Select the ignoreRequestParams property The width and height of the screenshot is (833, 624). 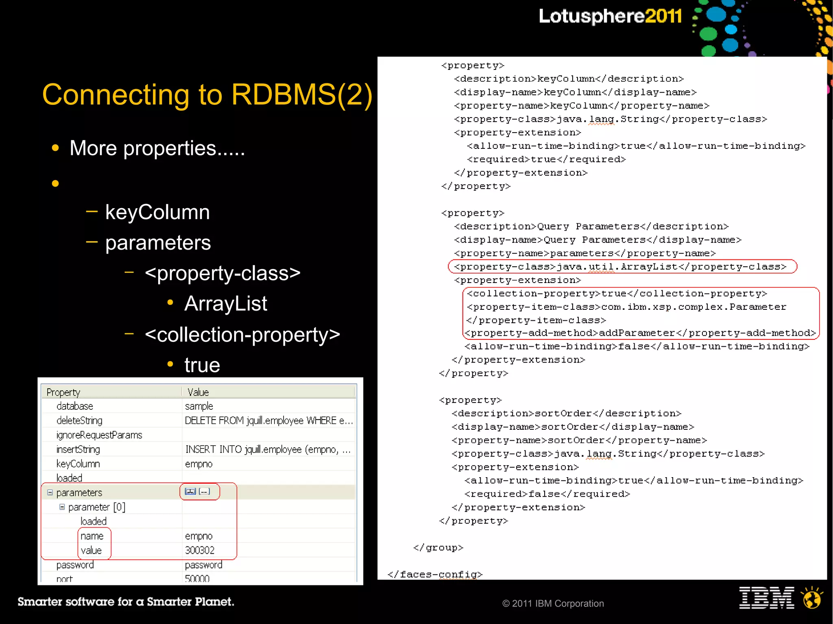click(x=99, y=435)
